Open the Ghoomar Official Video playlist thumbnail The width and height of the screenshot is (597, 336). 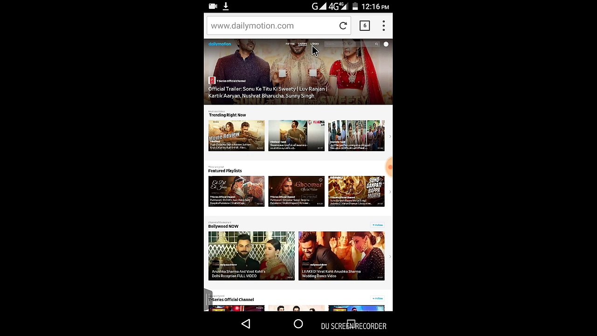pyautogui.click(x=296, y=191)
